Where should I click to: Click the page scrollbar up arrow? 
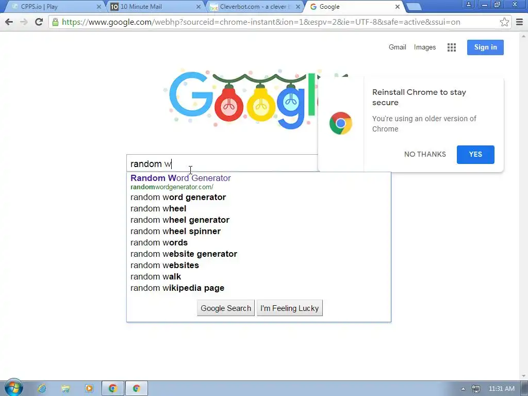pyautogui.click(x=524, y=36)
